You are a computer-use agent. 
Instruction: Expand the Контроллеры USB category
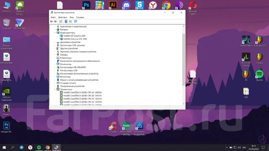click(x=55, y=70)
